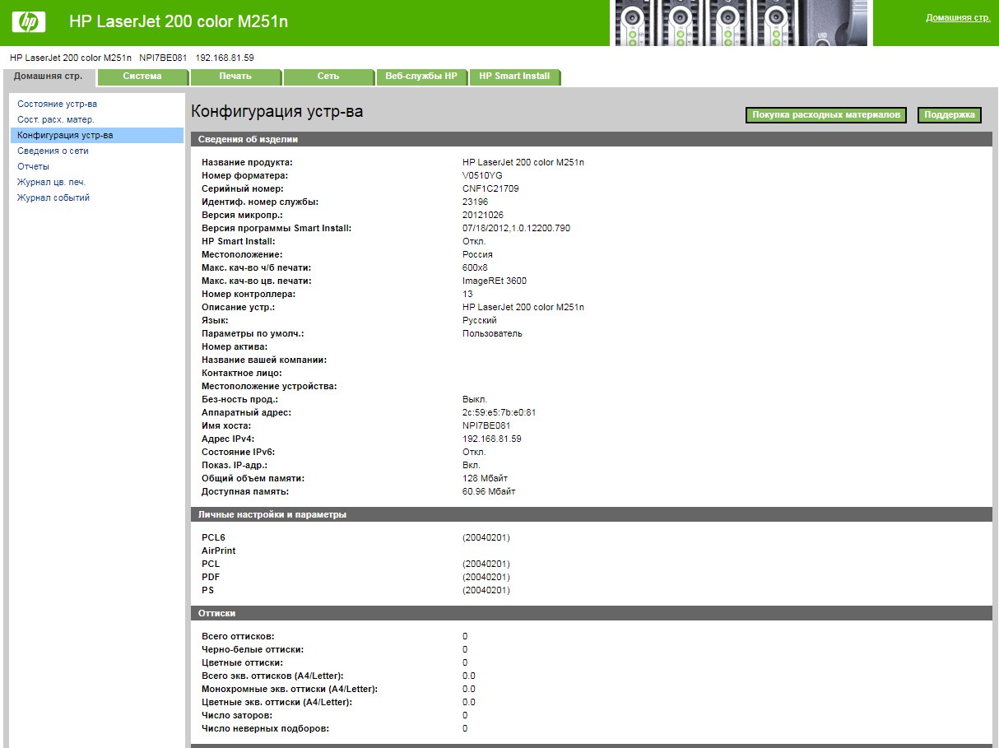Open Сведения о сети page

pyautogui.click(x=53, y=151)
